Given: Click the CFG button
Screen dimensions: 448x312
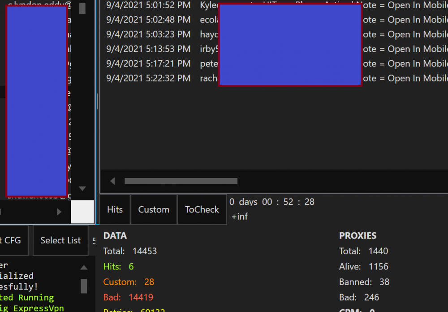Looking at the screenshot, I should (13, 240).
